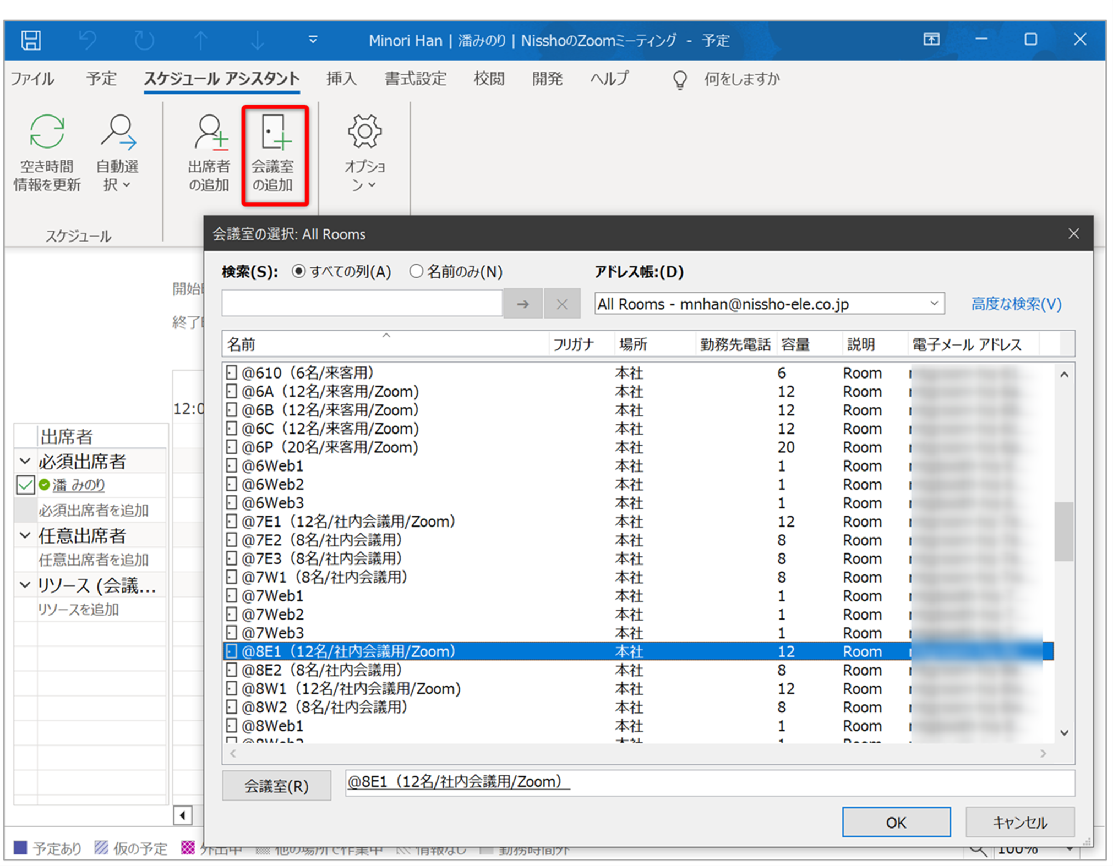Click room list scroll down arrow
This screenshot has height=866, width=1113.
coord(1064,733)
